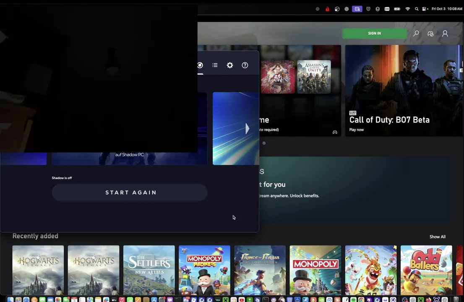Image resolution: width=464 pixels, height=302 pixels.
Task: Open the Music app from the dock
Action: click(x=122, y=299)
